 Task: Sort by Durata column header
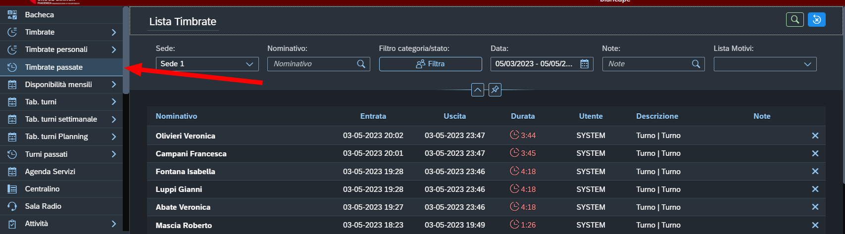point(523,116)
